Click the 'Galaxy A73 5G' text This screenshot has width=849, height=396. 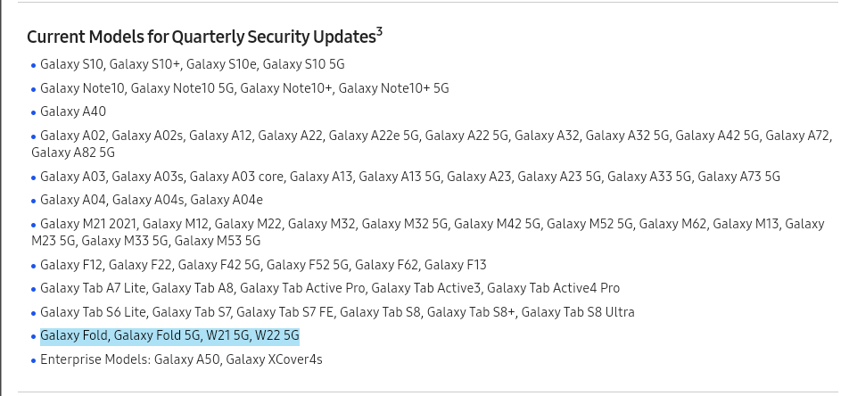click(738, 177)
